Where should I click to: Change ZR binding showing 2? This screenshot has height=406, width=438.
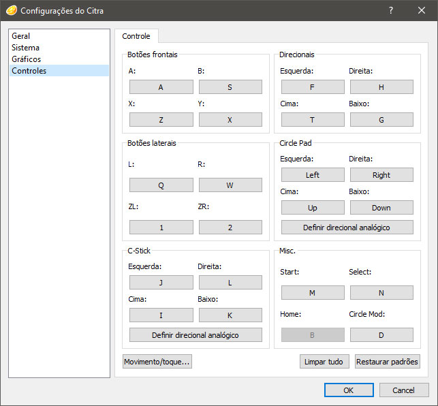tap(230, 227)
